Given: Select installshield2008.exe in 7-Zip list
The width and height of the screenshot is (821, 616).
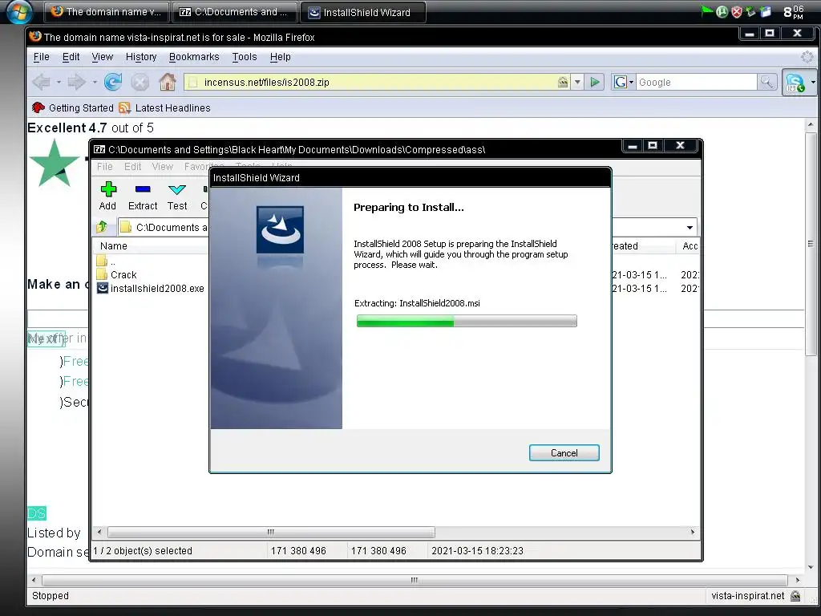Looking at the screenshot, I should click(x=151, y=288).
